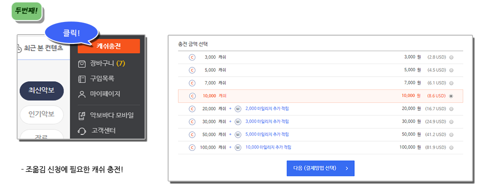The height and width of the screenshot is (187, 496).
Task: Click the 구입목록 list icon
Action: [82, 79]
